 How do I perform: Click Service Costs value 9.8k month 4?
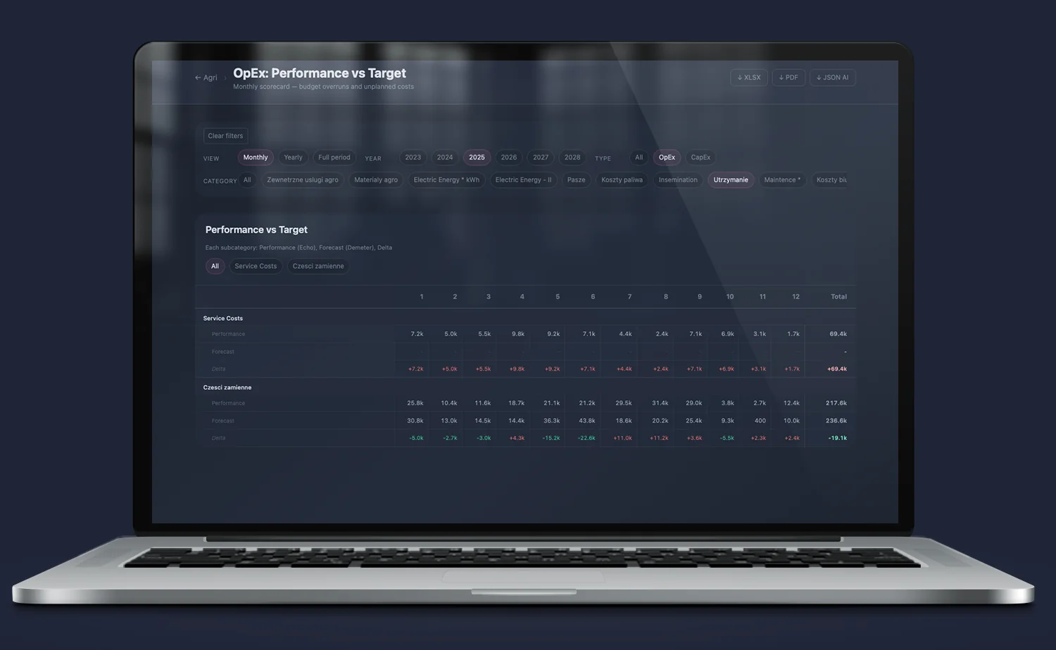[518, 334]
